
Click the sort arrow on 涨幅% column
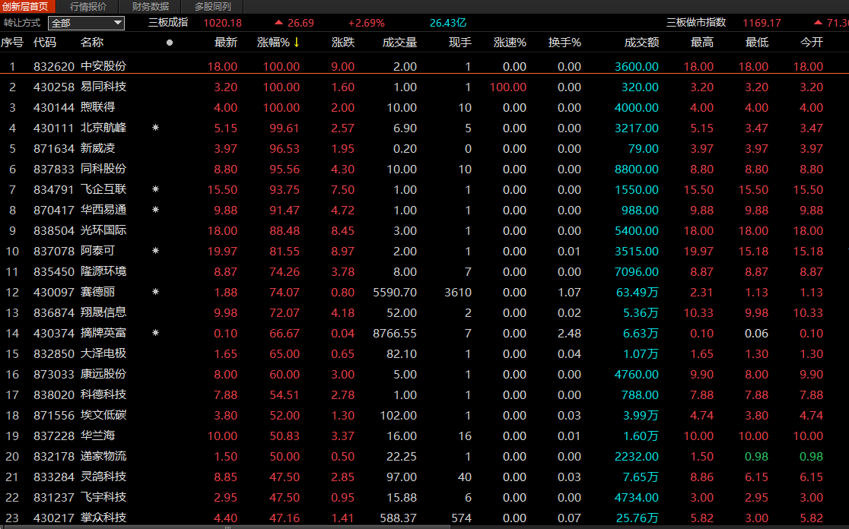point(297,43)
